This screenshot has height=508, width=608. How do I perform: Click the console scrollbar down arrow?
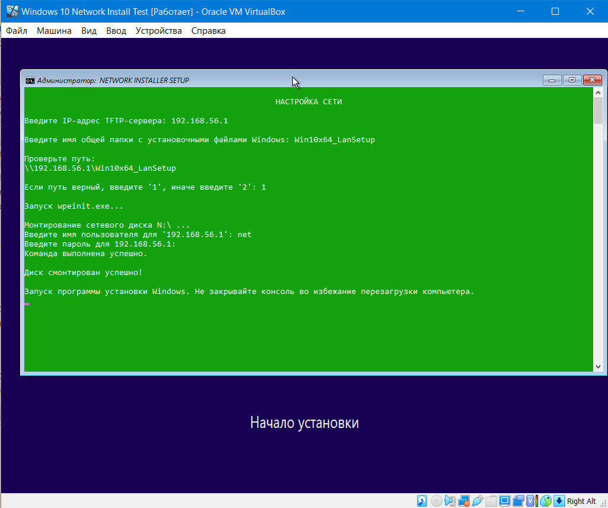tap(598, 367)
